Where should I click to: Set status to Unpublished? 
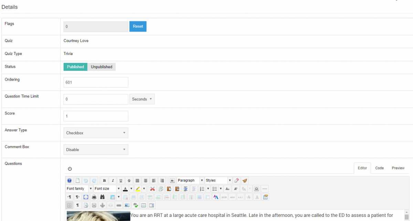[102, 67]
